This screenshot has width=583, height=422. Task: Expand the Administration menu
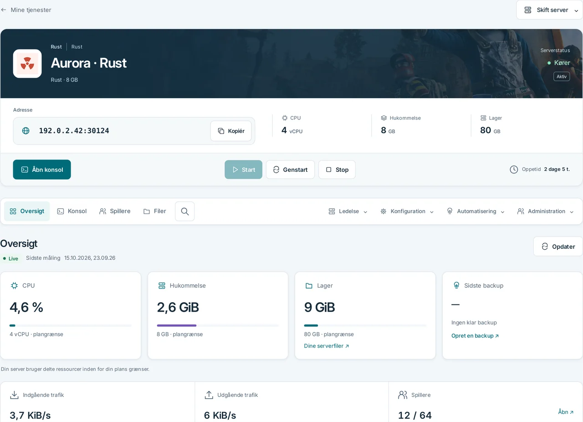pyautogui.click(x=546, y=211)
